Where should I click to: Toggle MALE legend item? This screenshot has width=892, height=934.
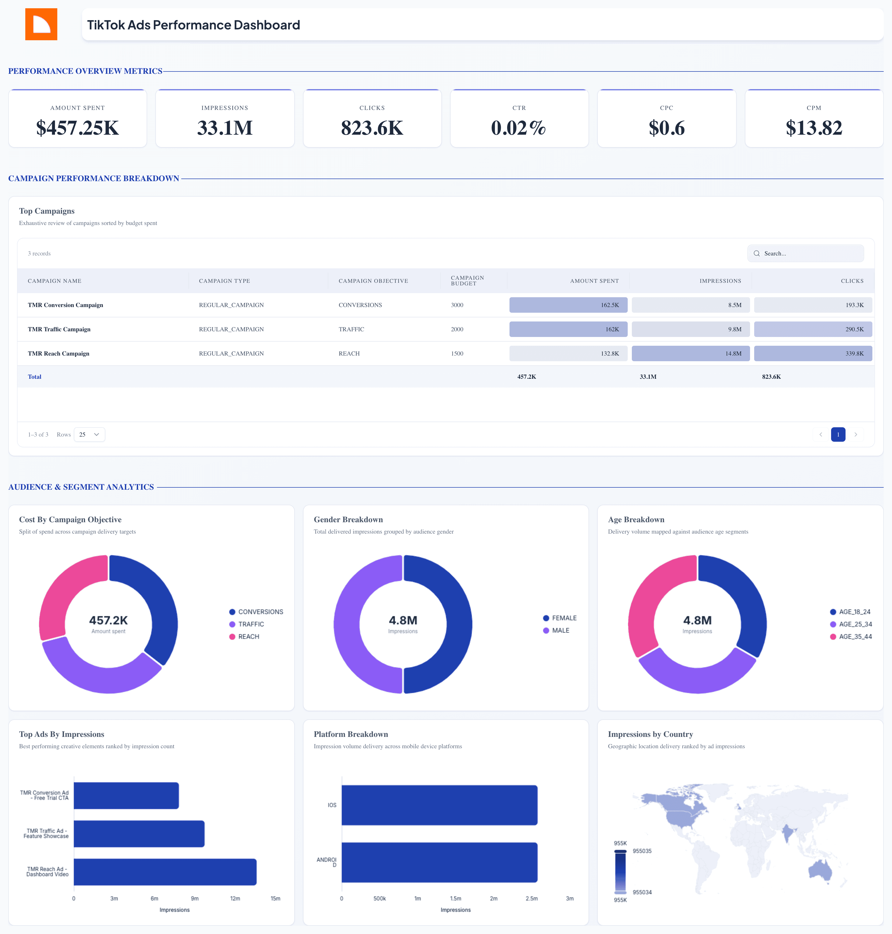coord(556,630)
